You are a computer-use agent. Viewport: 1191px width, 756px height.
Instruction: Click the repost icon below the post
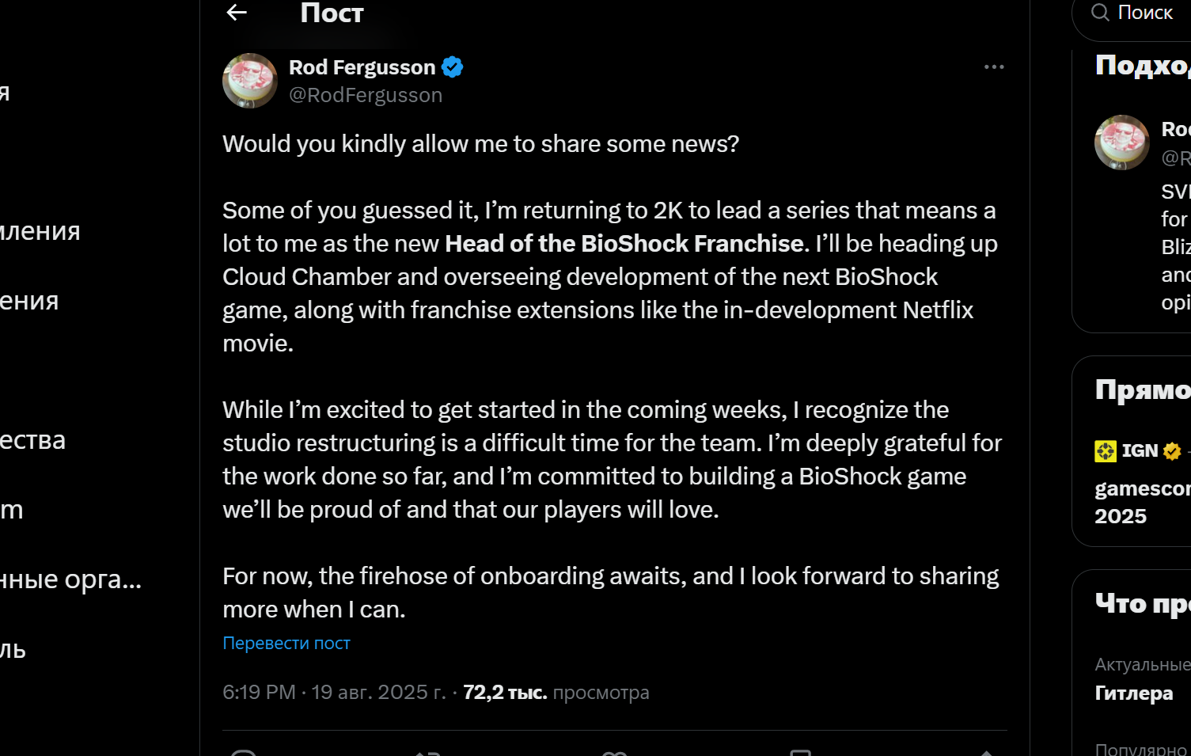click(427, 752)
